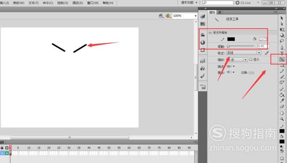Open the Components panel icon
The height and width of the screenshot is (163, 287).
[203, 68]
